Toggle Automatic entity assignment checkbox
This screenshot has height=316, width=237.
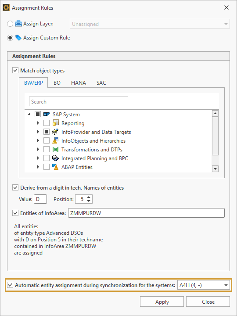point(10,285)
